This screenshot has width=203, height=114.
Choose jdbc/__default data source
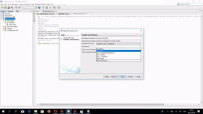(118, 55)
